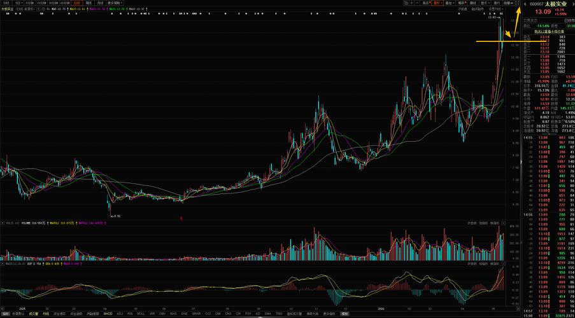Expand the 更多周期 dropdown
The height and width of the screenshot is (318, 575).
(x=115, y=3)
